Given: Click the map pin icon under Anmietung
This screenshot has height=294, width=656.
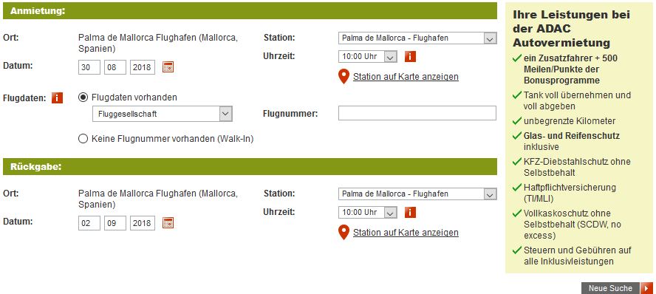Looking at the screenshot, I should [344, 77].
